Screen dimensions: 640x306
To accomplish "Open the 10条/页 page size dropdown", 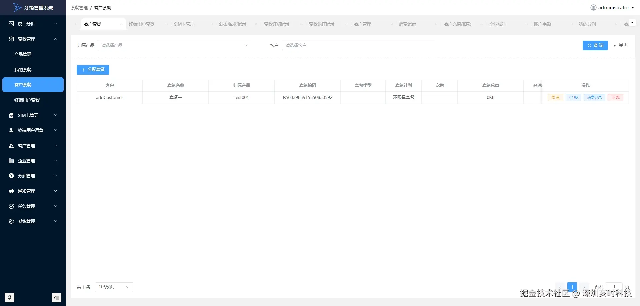I will (114, 287).
